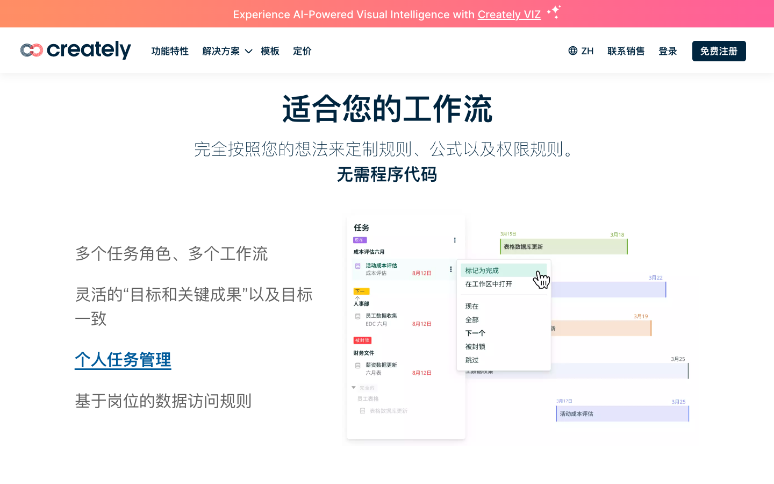Choose 在工作区中打开 from the context menu
The height and width of the screenshot is (484, 774).
click(x=489, y=284)
